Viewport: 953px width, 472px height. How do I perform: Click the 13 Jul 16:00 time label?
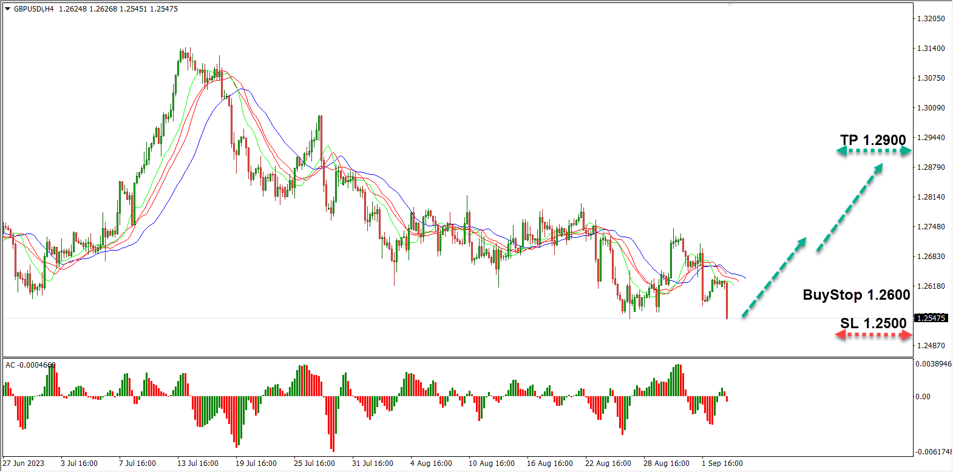pos(198,464)
